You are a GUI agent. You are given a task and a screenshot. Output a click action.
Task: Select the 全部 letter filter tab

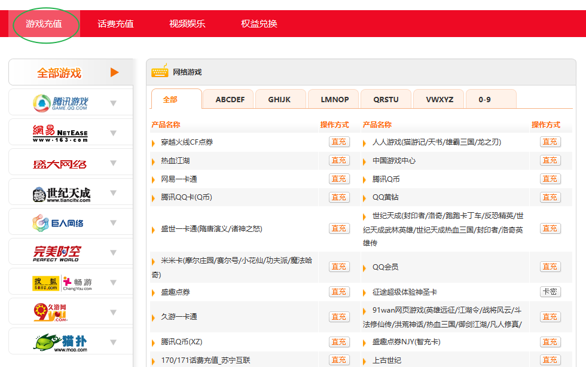176,99
